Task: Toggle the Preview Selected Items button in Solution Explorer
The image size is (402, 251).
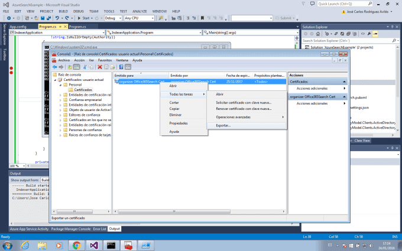Action: [375, 34]
